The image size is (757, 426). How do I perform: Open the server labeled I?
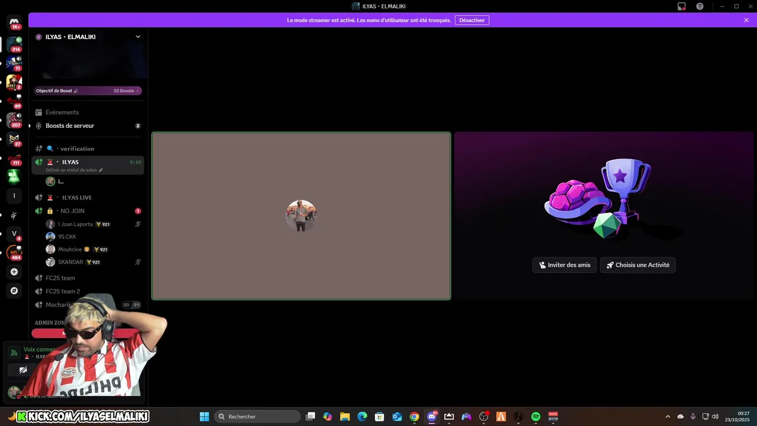[x=14, y=196]
